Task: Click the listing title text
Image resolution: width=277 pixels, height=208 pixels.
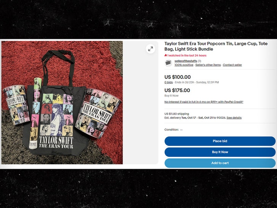Action: coord(216,46)
